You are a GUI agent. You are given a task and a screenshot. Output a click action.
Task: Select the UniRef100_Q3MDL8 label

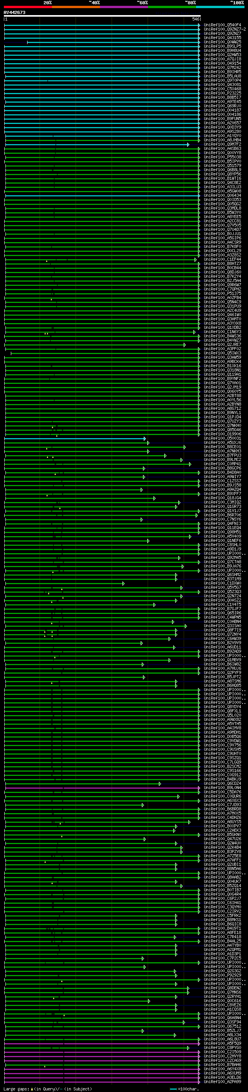point(222,208)
